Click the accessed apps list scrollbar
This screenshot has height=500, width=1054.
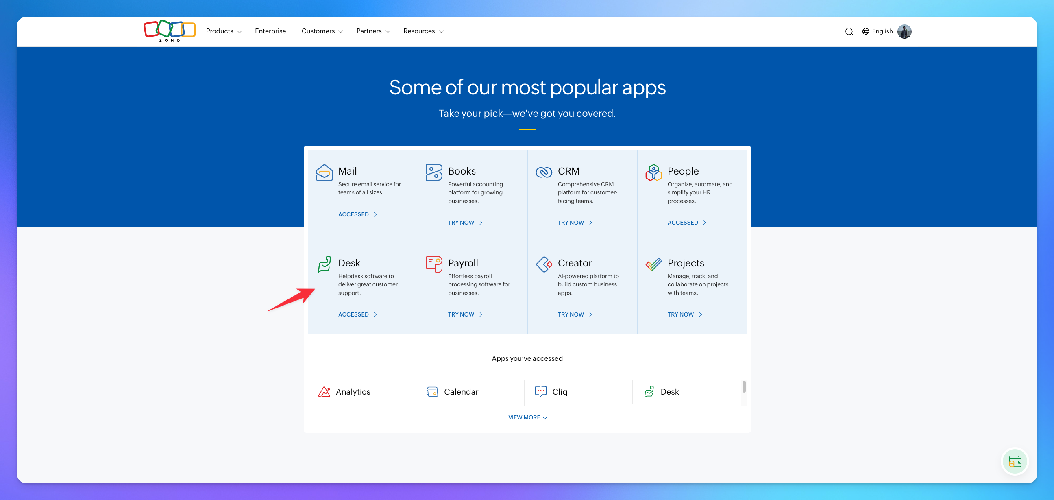(x=743, y=386)
